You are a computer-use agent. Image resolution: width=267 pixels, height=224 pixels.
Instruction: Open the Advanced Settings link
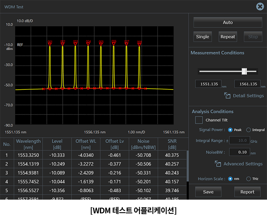243,164
